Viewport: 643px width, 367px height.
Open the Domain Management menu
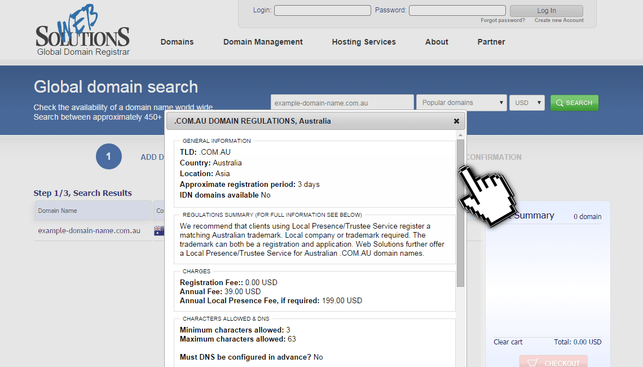(263, 42)
